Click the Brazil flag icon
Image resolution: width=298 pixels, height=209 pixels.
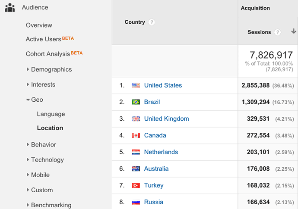click(x=136, y=102)
